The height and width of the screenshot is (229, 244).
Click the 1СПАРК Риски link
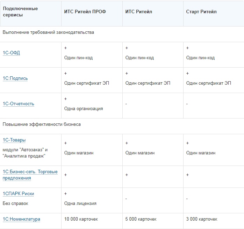point(19,194)
